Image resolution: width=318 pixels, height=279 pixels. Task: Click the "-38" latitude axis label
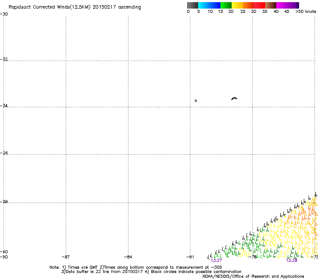coord(4,202)
